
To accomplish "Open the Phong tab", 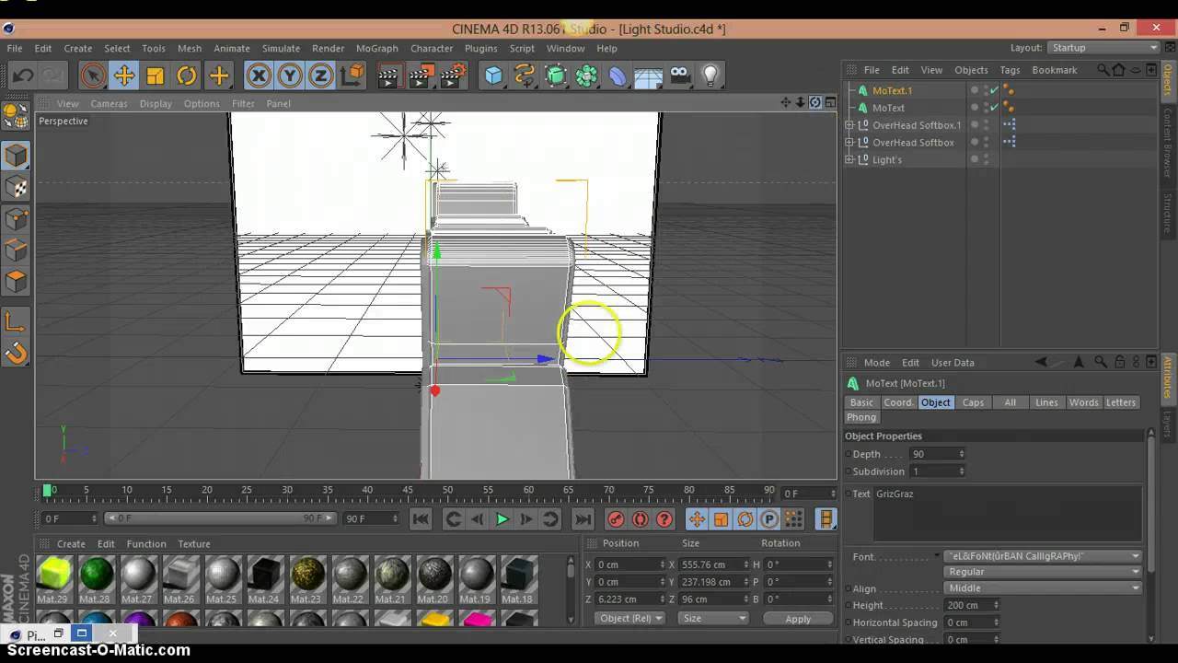I will [x=861, y=417].
